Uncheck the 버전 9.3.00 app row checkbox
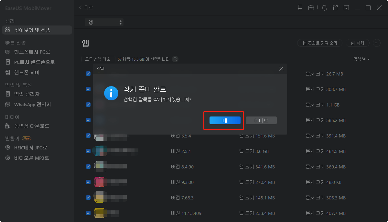 [88, 182]
